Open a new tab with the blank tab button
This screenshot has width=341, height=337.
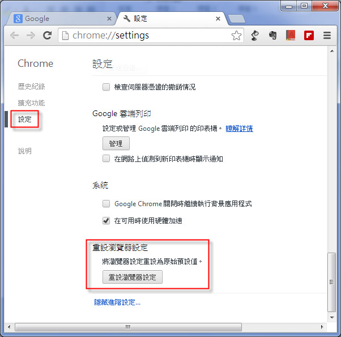point(237,19)
